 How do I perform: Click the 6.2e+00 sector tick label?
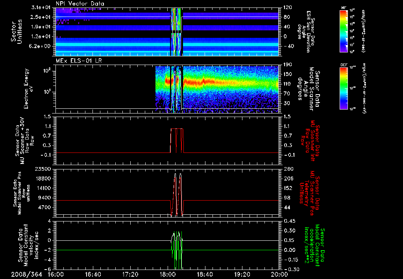pos(41,46)
